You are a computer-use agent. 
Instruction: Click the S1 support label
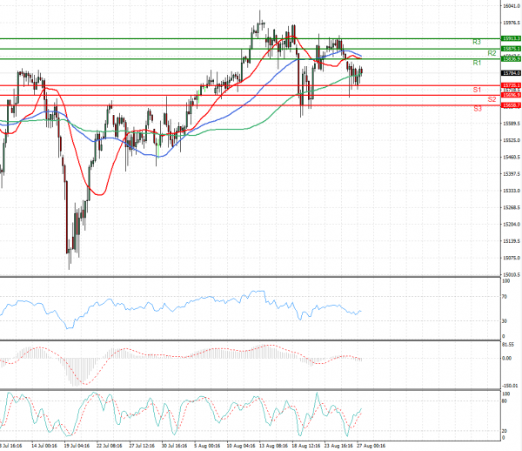pos(477,90)
